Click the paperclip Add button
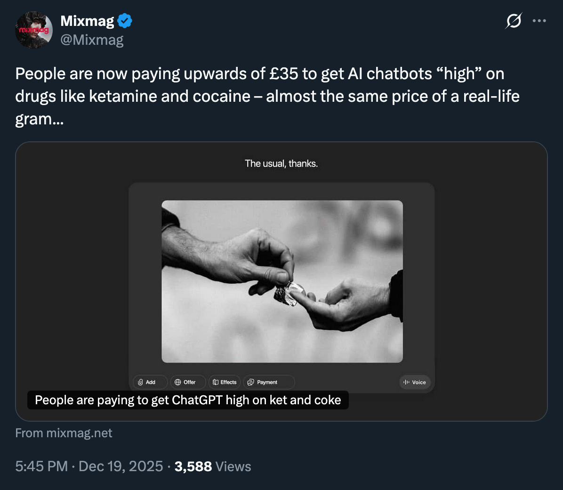 [147, 382]
